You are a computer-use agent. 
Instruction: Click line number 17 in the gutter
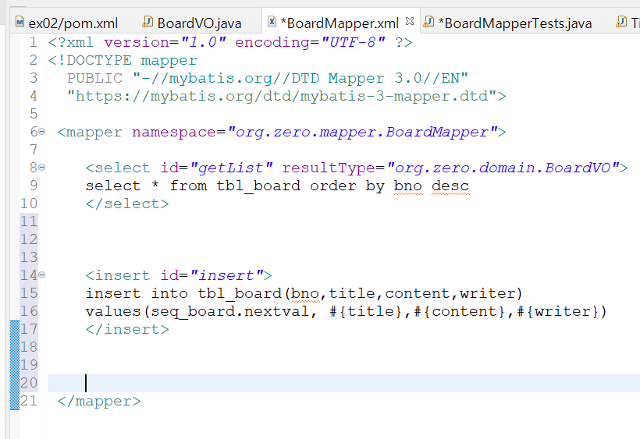pos(29,329)
